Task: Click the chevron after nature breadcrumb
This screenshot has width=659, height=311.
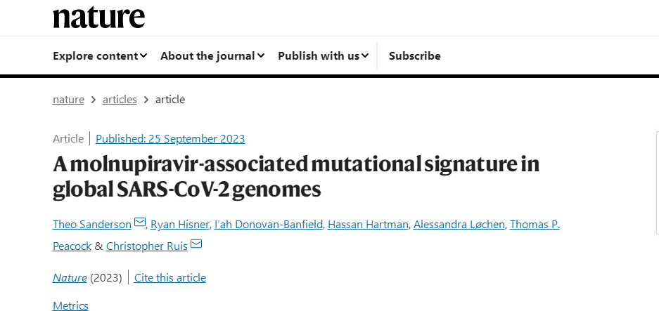Action: tap(94, 100)
